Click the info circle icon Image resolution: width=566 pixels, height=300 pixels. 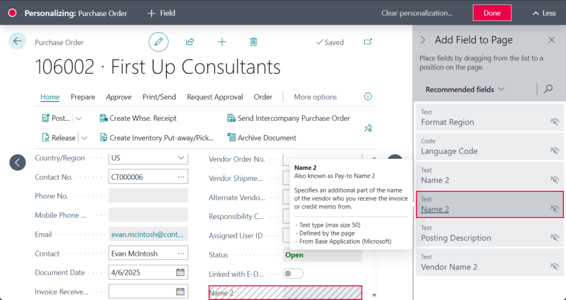click(368, 97)
